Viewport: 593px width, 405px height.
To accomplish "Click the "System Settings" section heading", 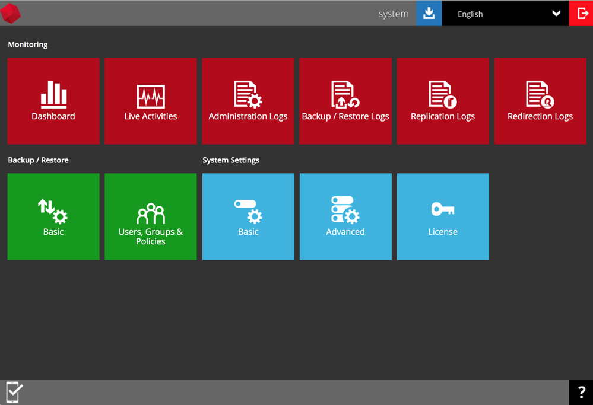I will click(x=231, y=160).
